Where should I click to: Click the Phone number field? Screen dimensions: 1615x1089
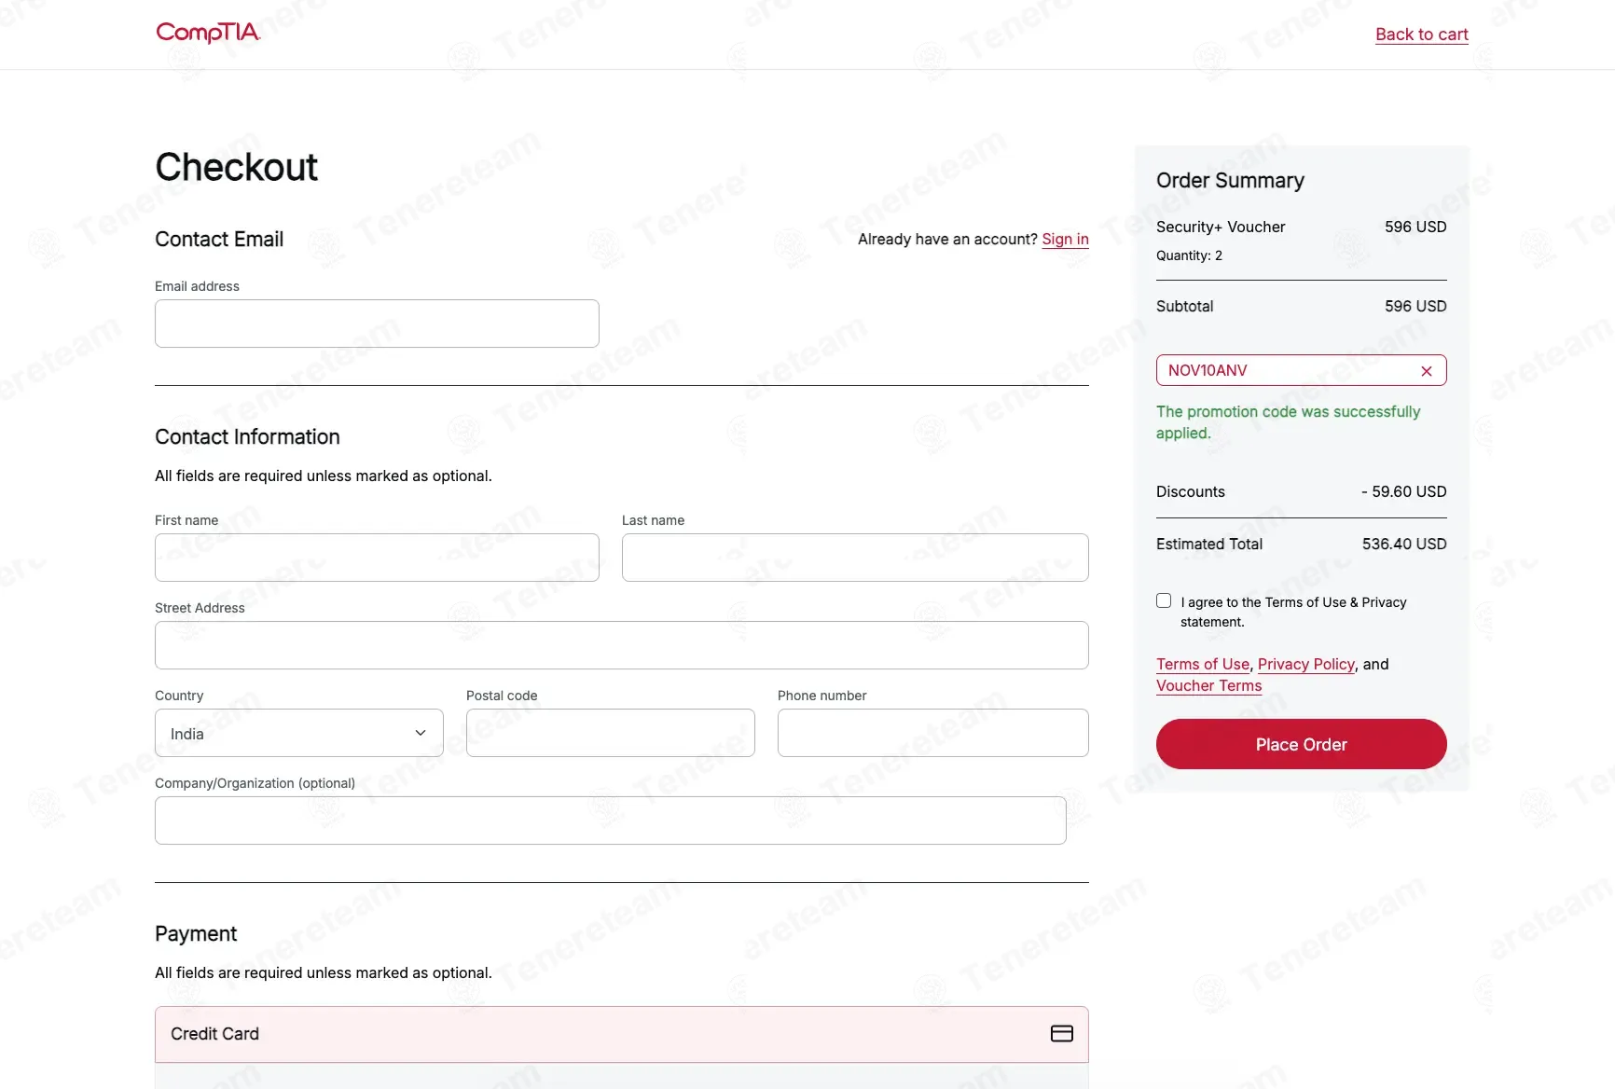tap(932, 733)
